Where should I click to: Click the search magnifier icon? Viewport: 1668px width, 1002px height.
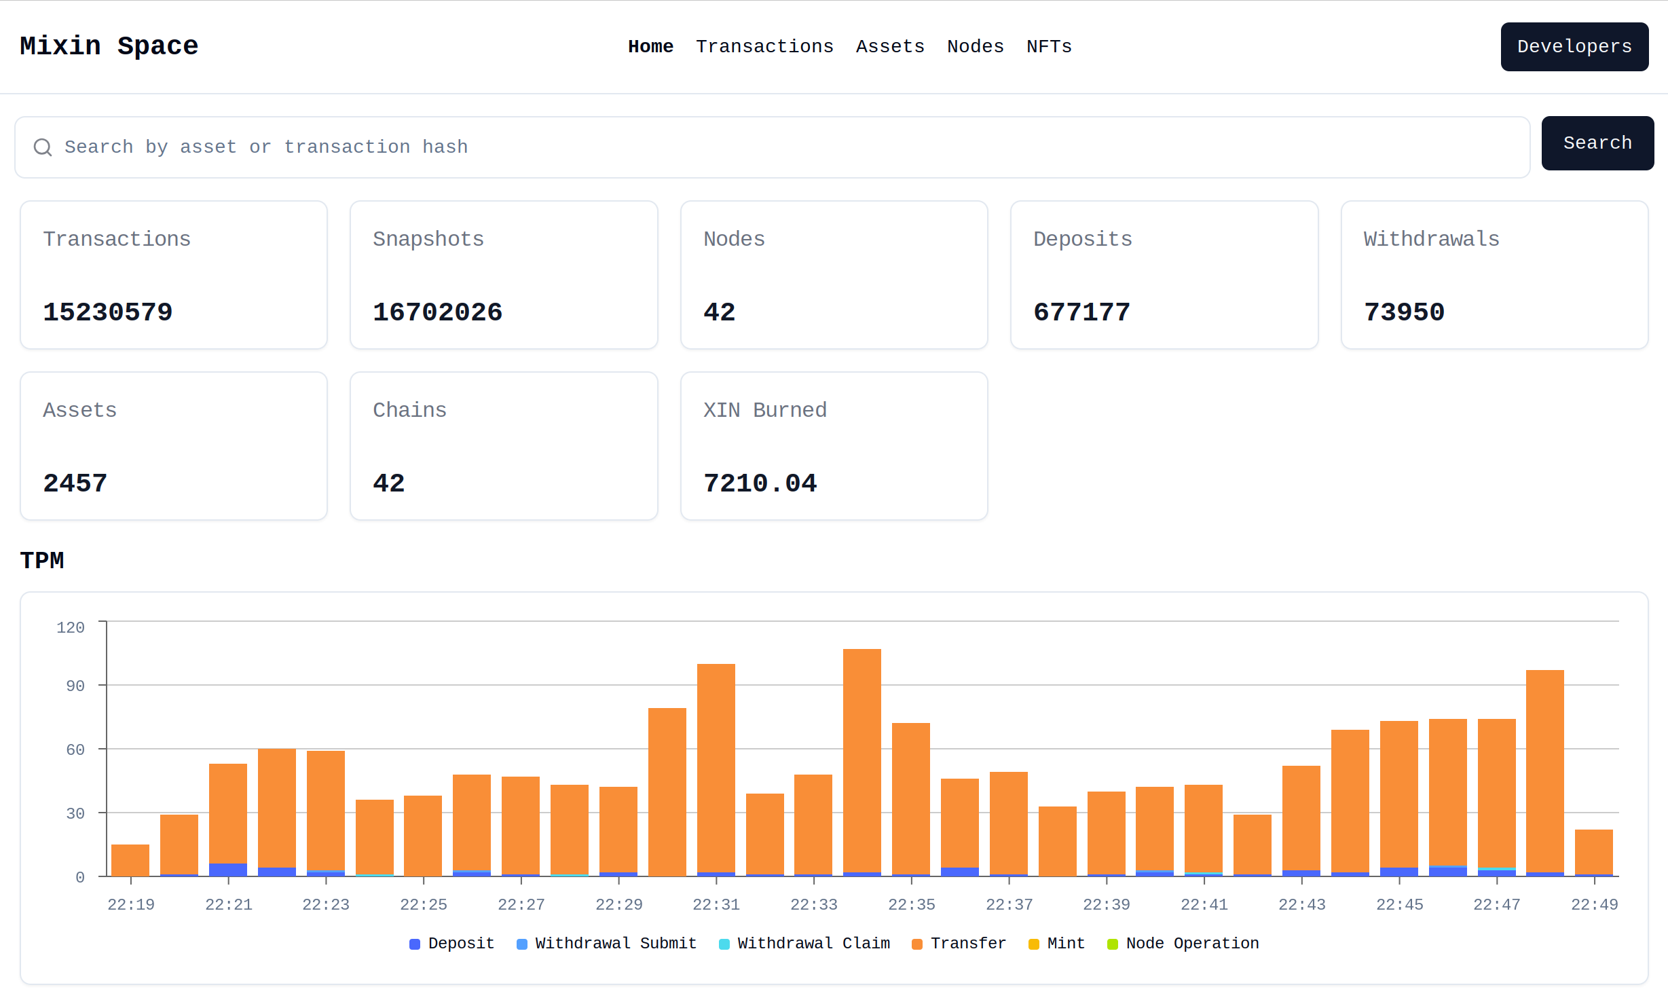coord(43,147)
